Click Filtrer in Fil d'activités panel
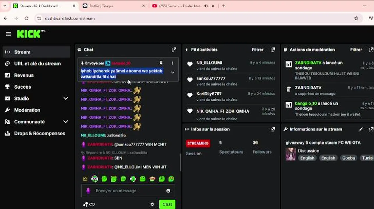This screenshot has width=374, height=209. (258, 50)
